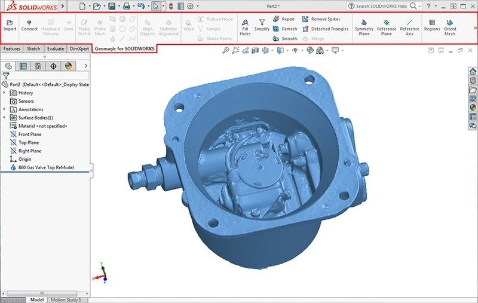The width and height of the screenshot is (478, 303).
Task: Click the Remesh button
Action: pyautogui.click(x=284, y=29)
